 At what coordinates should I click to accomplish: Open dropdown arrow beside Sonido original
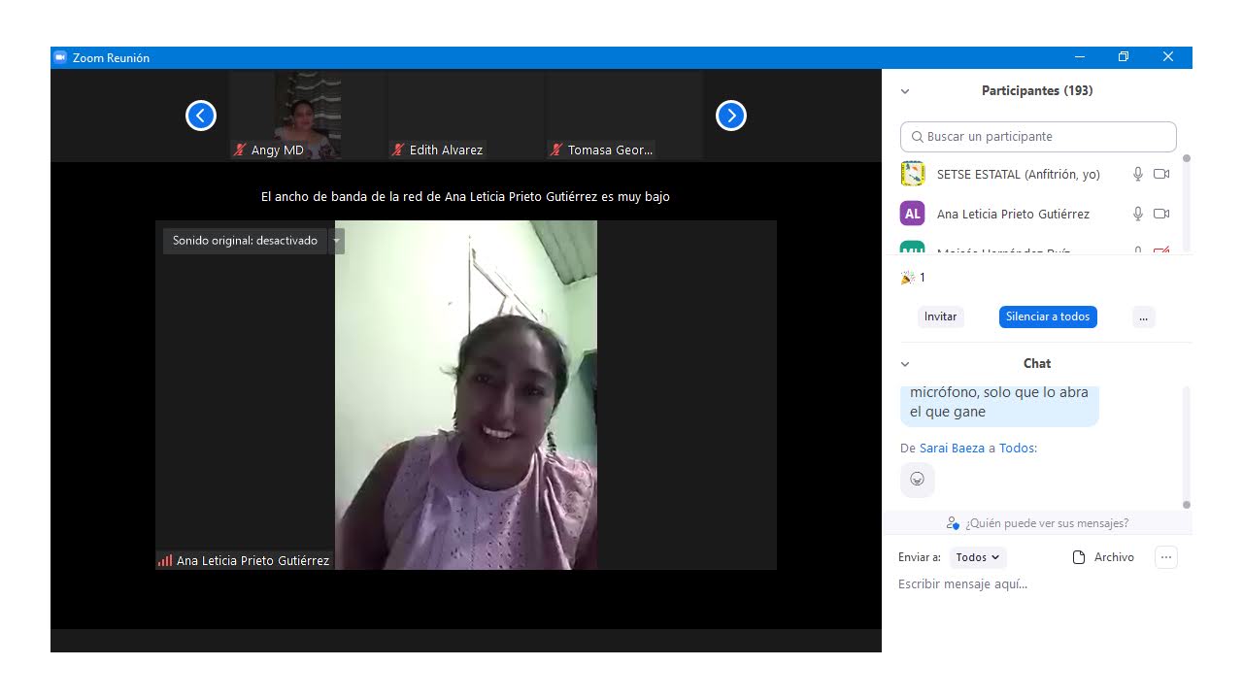[337, 241]
